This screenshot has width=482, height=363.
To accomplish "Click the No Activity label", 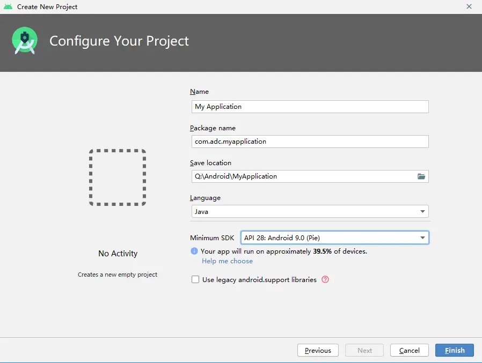I will point(118,254).
